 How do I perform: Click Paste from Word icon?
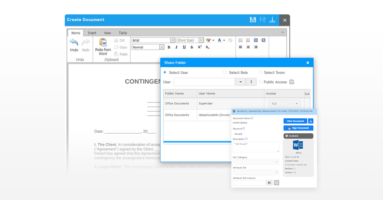103,42
